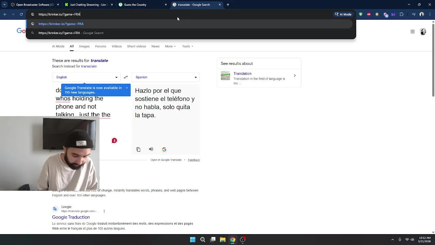Open in Google Translate link

pyautogui.click(x=166, y=160)
